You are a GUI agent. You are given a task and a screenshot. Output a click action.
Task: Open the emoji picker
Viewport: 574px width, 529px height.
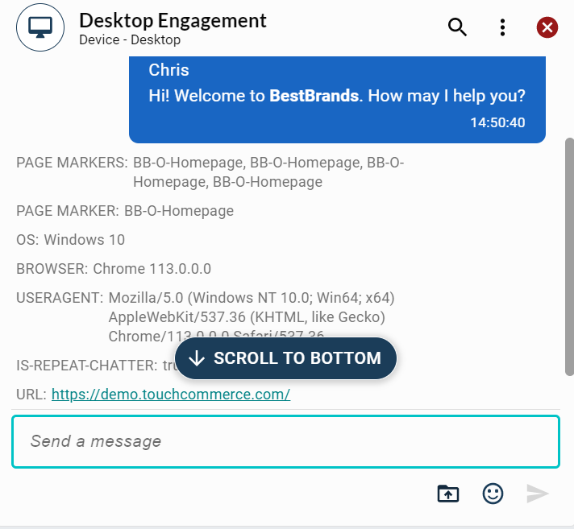click(x=493, y=494)
